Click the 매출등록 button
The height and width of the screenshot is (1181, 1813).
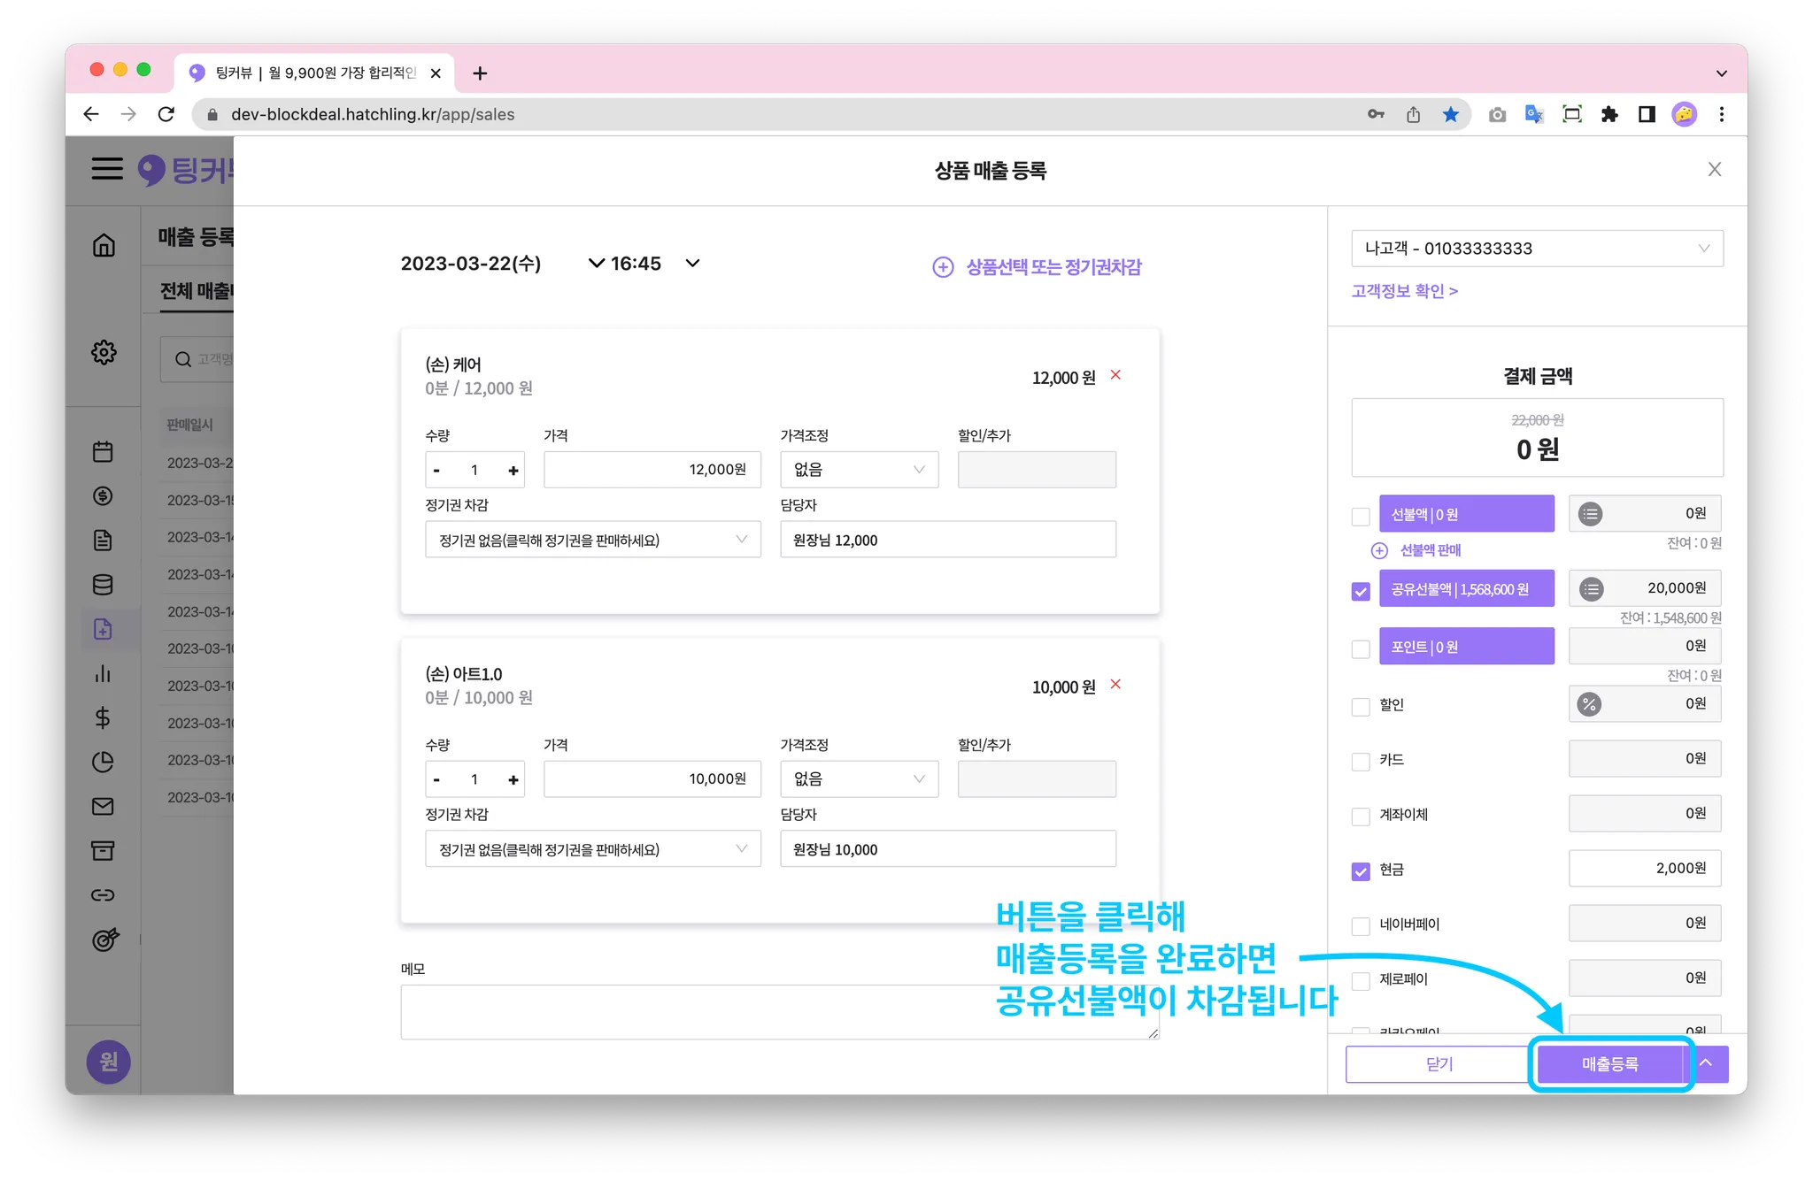[x=1609, y=1064]
